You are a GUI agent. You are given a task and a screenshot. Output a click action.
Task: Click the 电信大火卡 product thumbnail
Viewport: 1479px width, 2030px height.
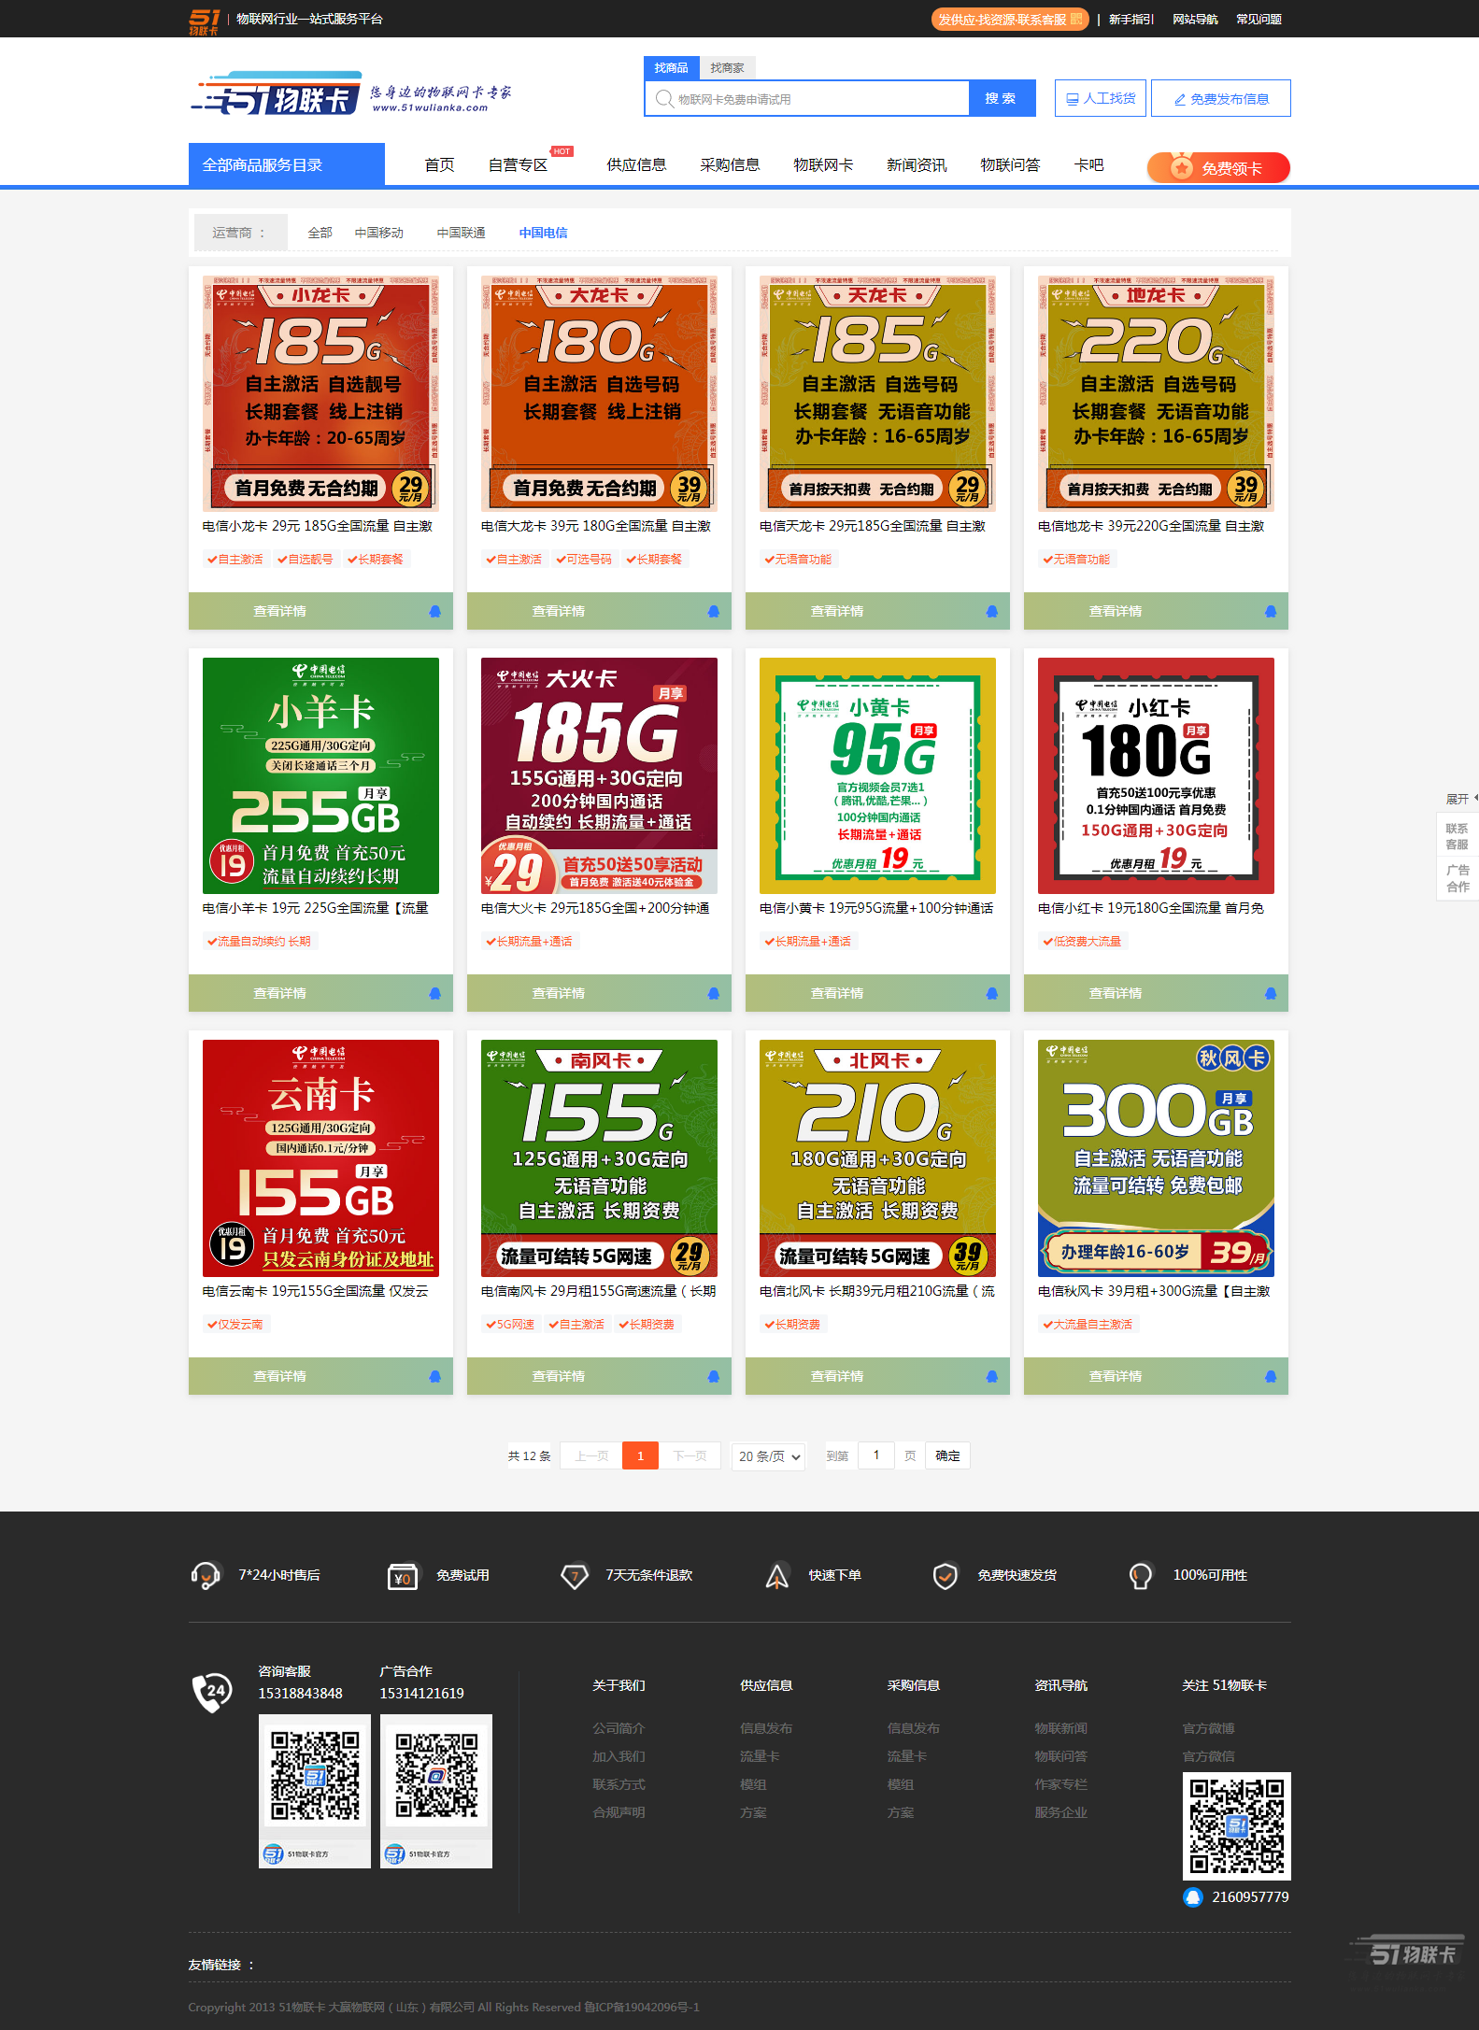599,776
